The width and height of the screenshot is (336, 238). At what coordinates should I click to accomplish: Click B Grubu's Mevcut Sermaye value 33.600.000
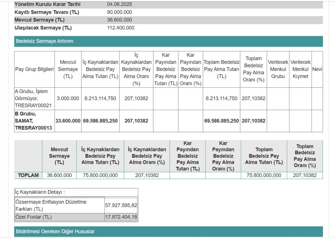pyautogui.click(x=68, y=121)
